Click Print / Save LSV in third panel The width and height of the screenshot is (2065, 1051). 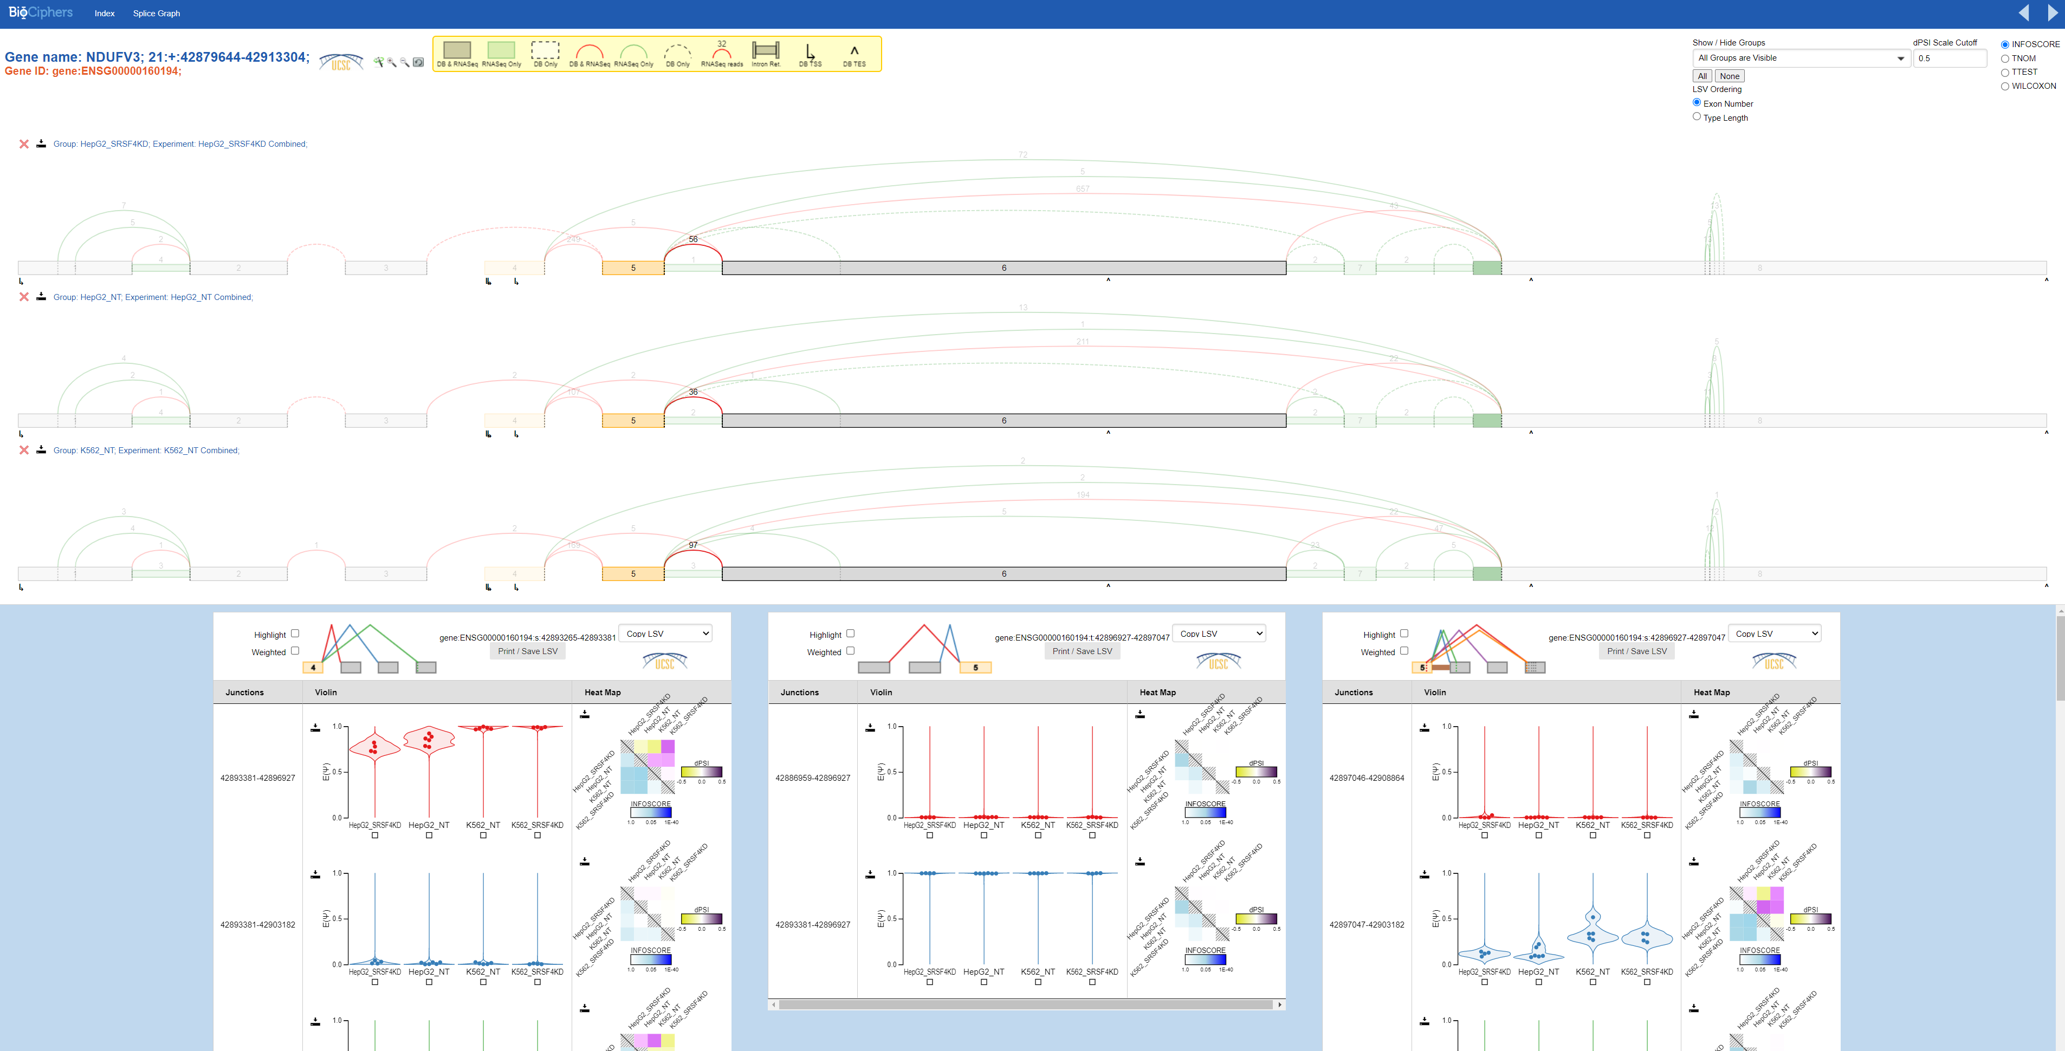tap(1637, 651)
